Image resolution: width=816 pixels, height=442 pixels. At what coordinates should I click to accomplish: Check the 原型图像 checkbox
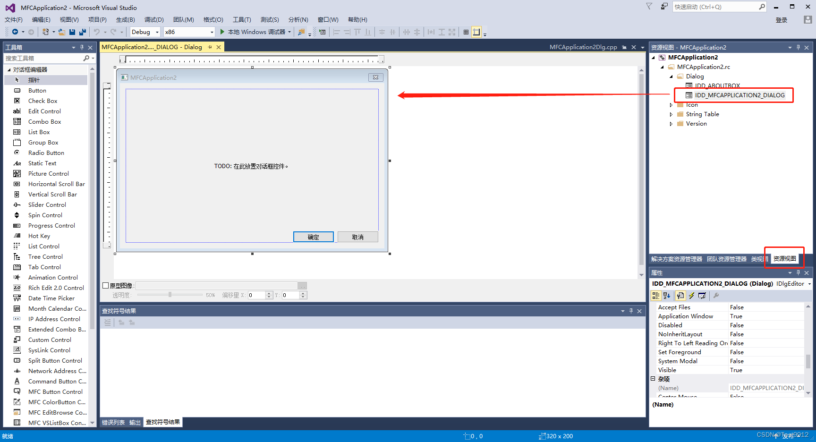(x=105, y=285)
